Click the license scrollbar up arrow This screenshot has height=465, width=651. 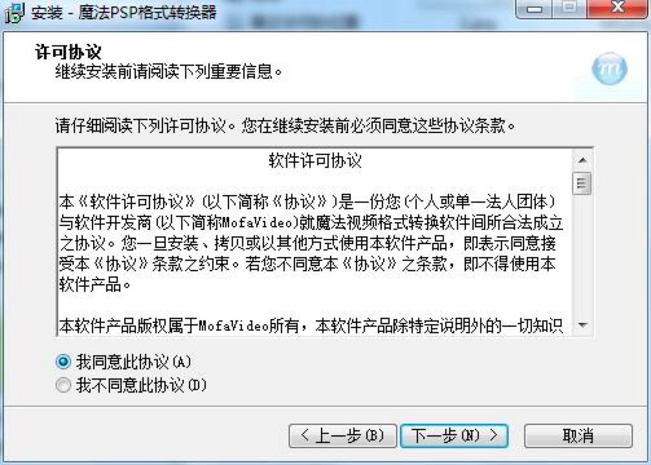pos(582,160)
